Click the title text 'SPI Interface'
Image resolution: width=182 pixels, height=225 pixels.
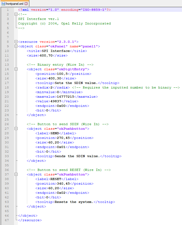56,51
